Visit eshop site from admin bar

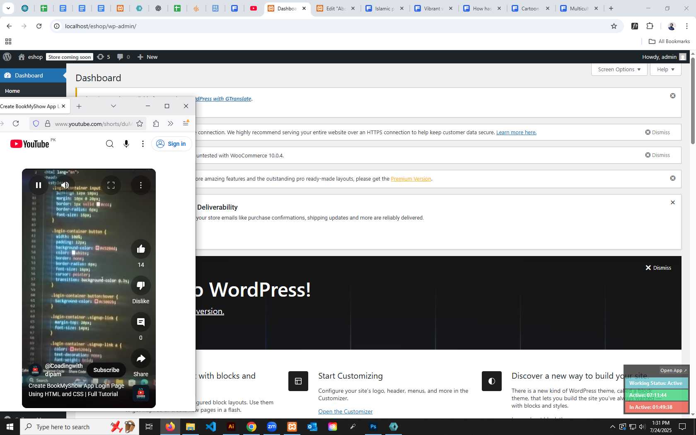click(x=31, y=57)
